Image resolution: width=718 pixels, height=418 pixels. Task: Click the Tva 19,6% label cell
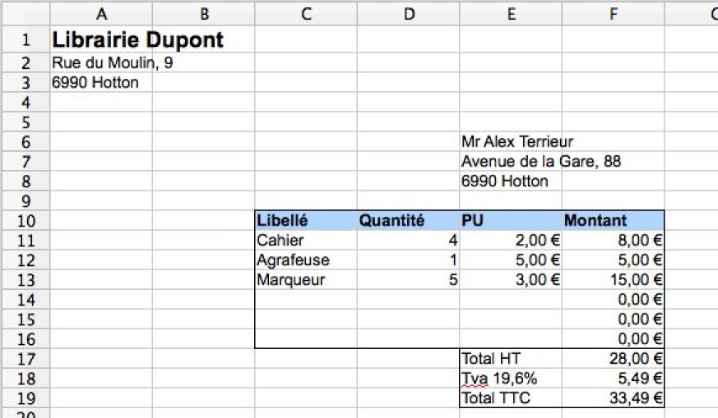tap(511, 379)
